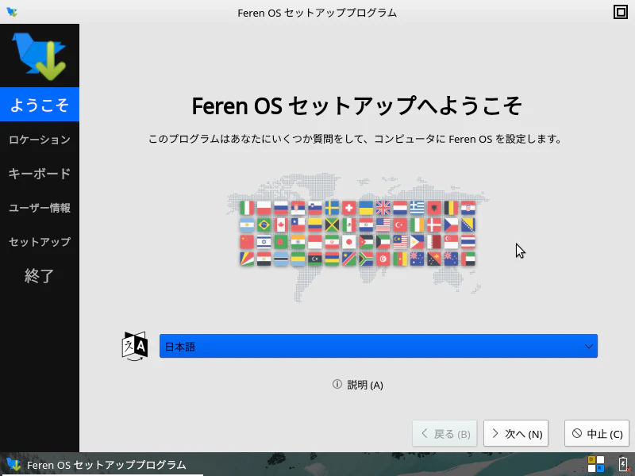Click the battery indicator in system tray
The width and height of the screenshot is (635, 476).
pos(623,464)
